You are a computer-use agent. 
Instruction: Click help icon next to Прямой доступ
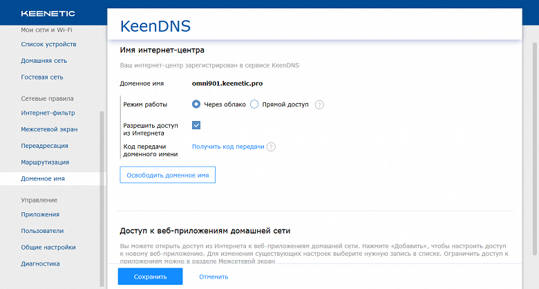(319, 104)
